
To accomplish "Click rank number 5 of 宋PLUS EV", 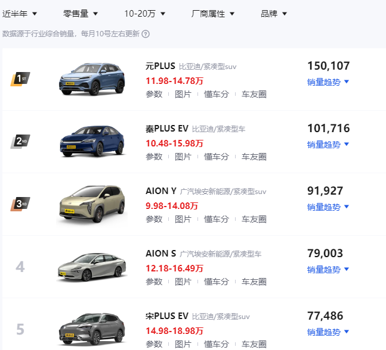I will 20,329.
